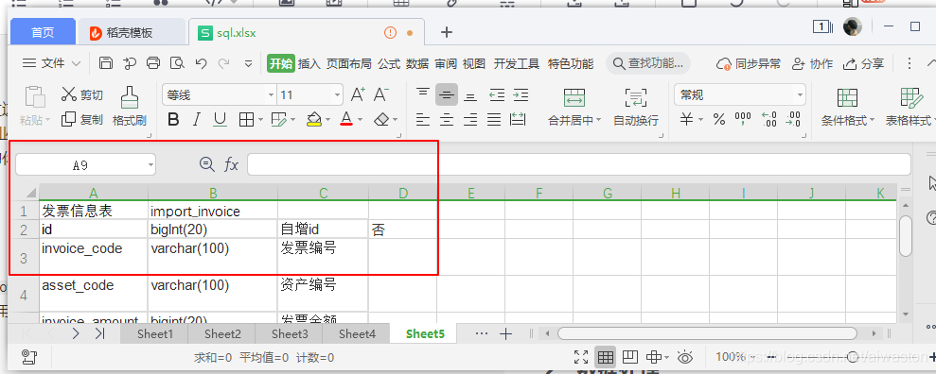Open the Insert (插入) ribbon tab
The image size is (936, 374).
(x=309, y=63)
